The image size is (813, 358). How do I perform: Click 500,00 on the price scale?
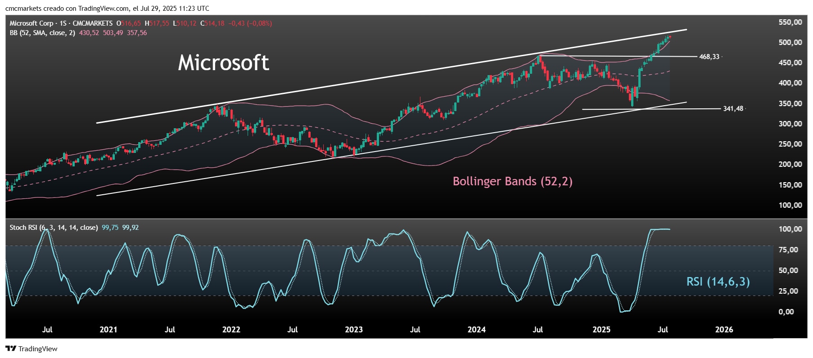790,42
